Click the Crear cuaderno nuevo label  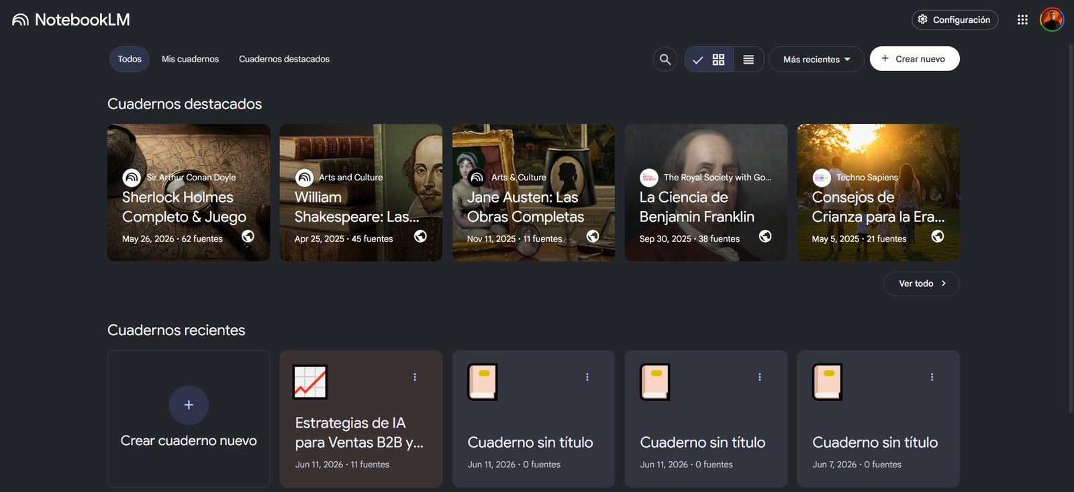point(189,440)
